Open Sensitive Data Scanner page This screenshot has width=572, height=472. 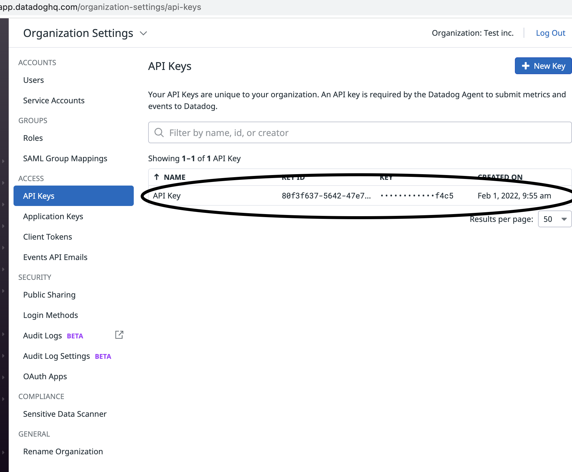pyautogui.click(x=65, y=414)
